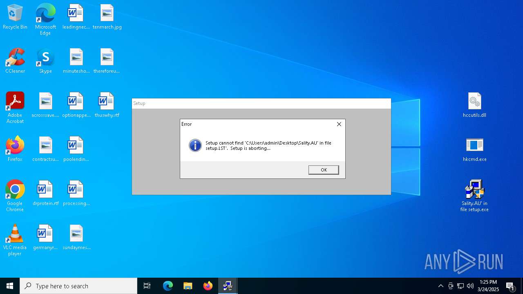The height and width of the screenshot is (294, 523).
Task: Select the Adobe Acrobat shortcut
Action: coord(15,108)
